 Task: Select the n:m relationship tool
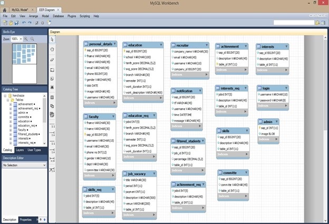point(52,159)
